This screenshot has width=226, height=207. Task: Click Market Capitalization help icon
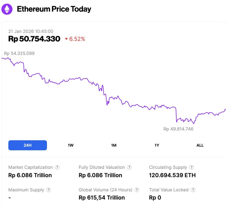click(57, 167)
